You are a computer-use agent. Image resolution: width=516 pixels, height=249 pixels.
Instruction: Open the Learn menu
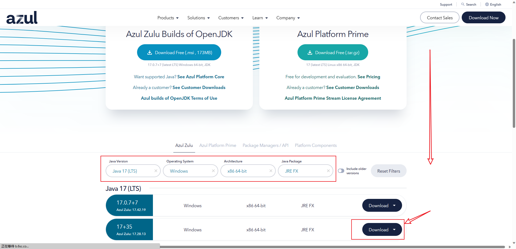pyautogui.click(x=260, y=18)
